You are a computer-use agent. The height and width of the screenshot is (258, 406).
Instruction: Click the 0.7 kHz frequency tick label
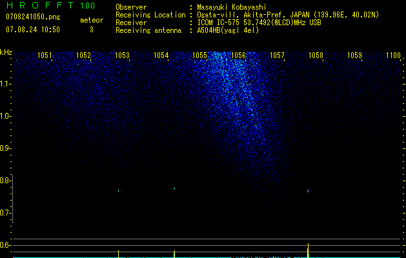[x=5, y=213]
